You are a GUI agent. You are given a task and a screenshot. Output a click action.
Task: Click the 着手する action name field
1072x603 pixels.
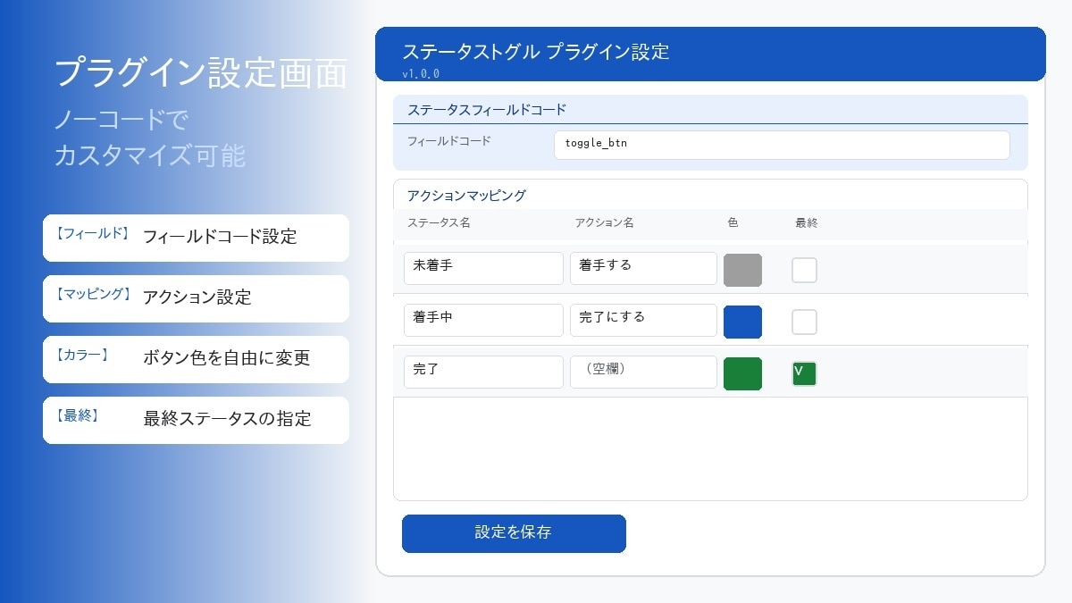point(643,269)
